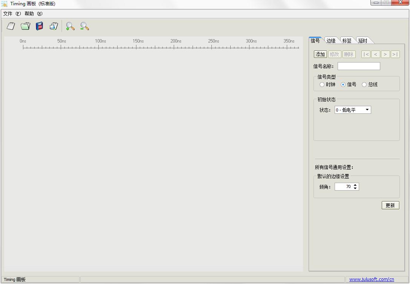Viewport: 410px width, 284px height.
Task: Go to next signal with > button
Action: coord(386,54)
